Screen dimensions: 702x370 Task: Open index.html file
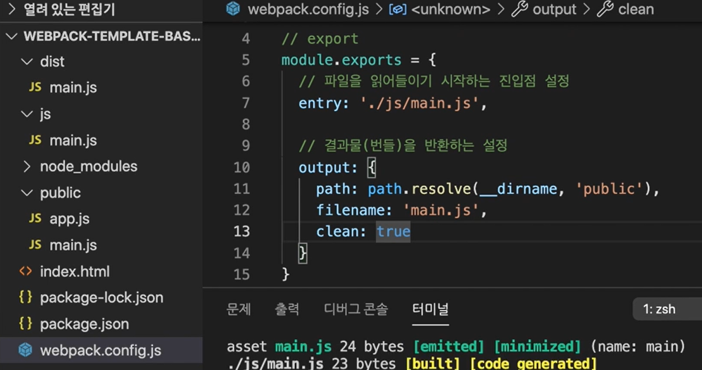point(74,272)
